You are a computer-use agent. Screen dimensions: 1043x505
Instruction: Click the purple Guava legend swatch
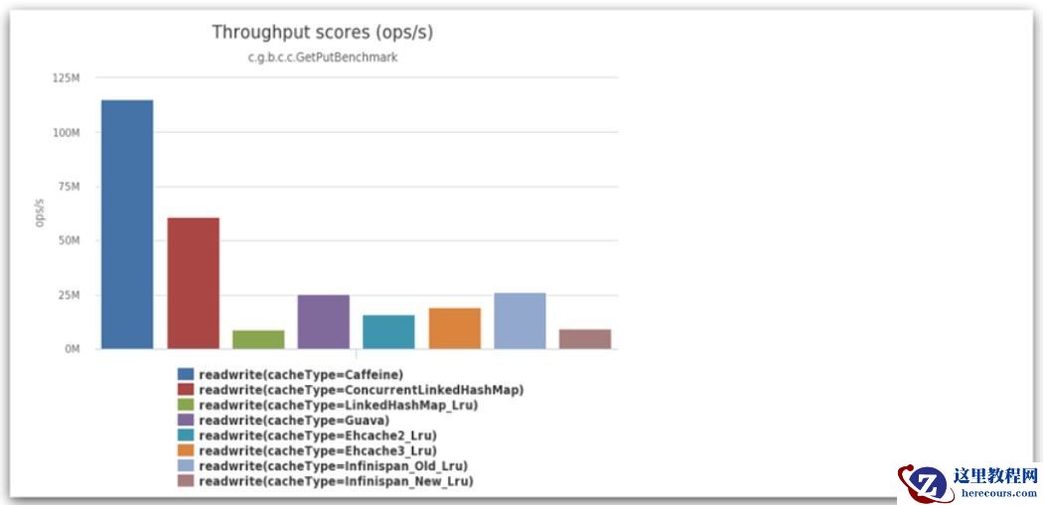(186, 421)
